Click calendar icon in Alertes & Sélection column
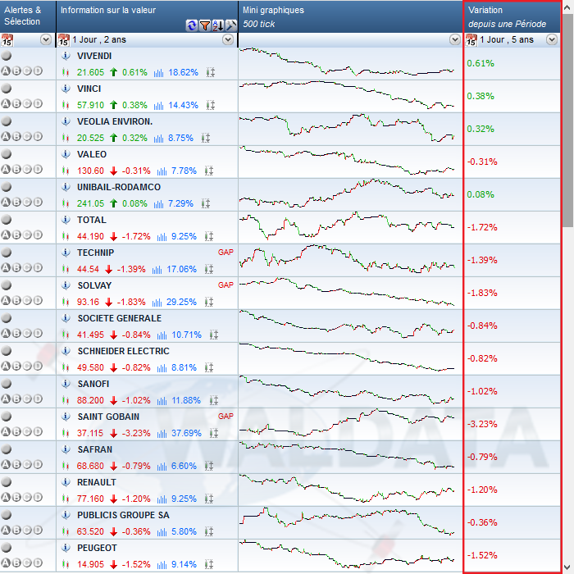The image size is (574, 574). pos(7,40)
